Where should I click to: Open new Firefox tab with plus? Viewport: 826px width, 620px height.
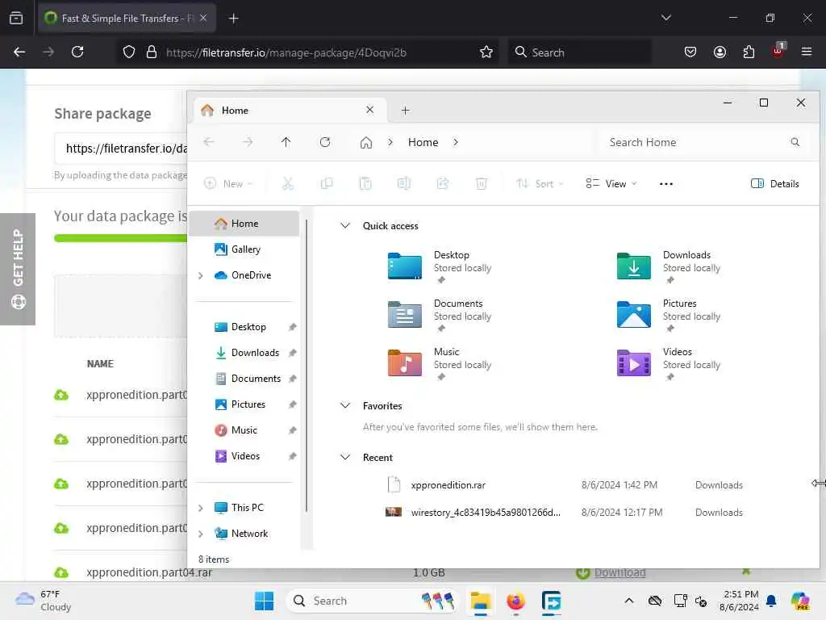click(x=233, y=19)
